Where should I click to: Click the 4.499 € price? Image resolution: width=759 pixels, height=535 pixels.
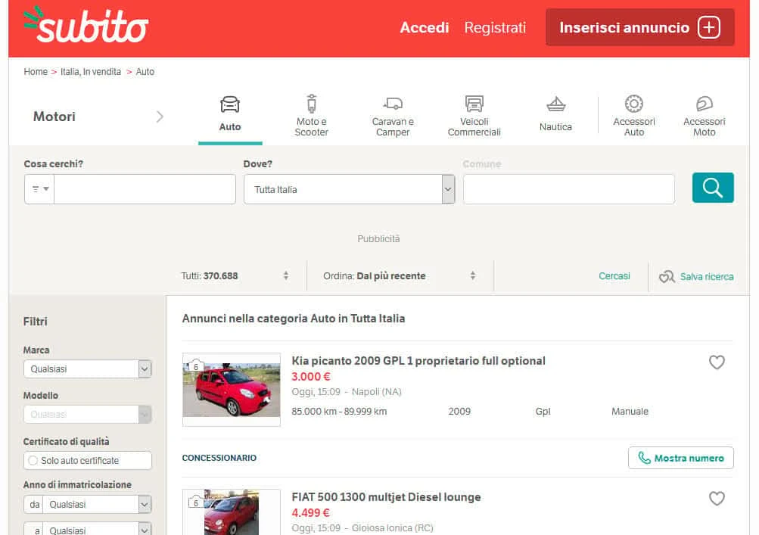click(x=311, y=512)
